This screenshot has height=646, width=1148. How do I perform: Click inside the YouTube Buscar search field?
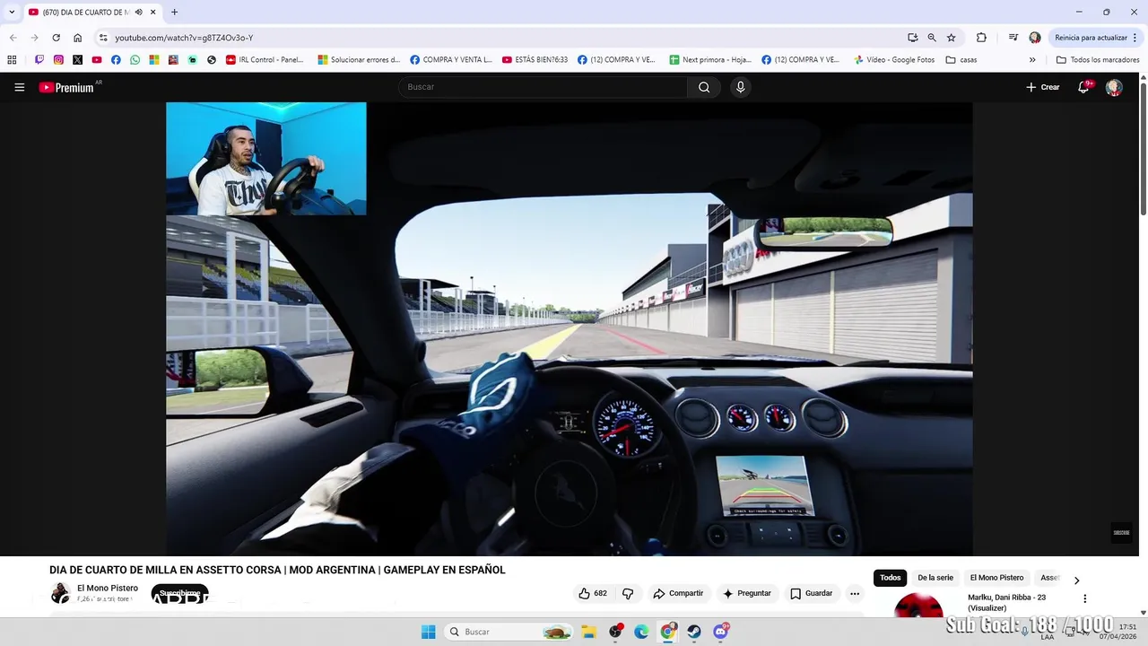click(543, 87)
